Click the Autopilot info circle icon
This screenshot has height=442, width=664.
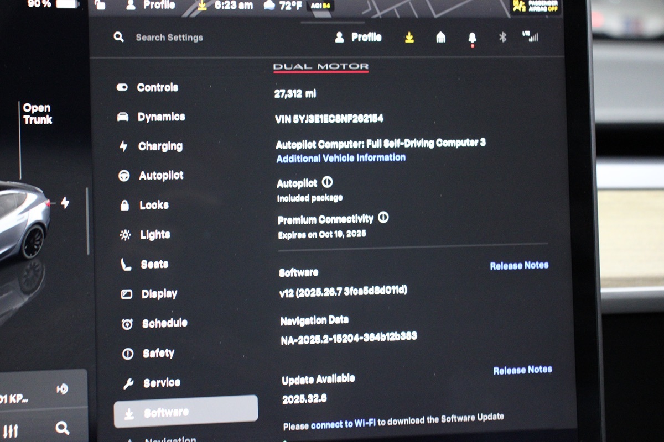[x=327, y=182]
